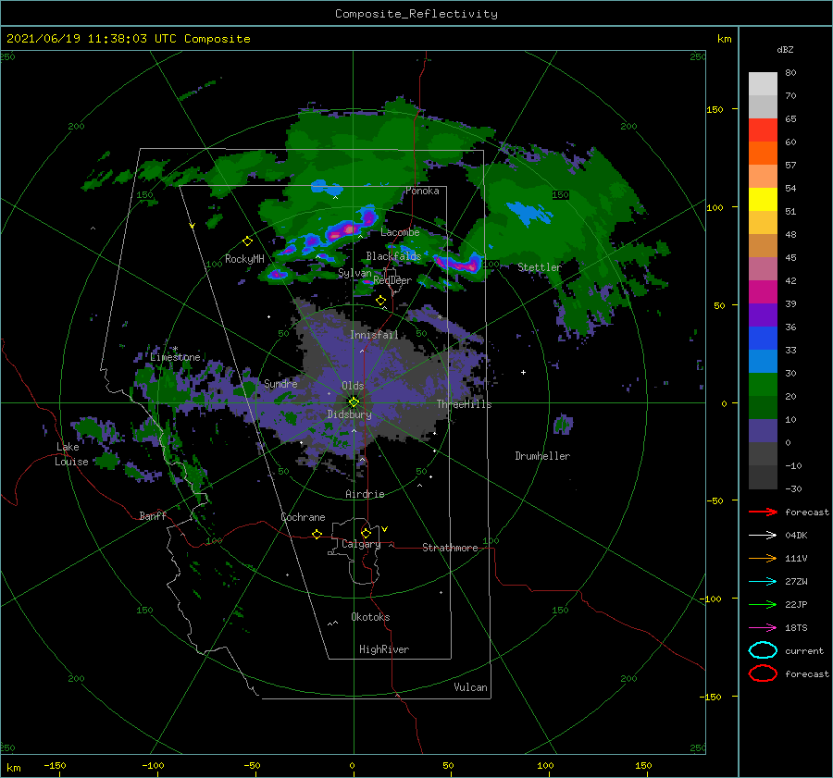Click the Cochrane label

tap(303, 517)
